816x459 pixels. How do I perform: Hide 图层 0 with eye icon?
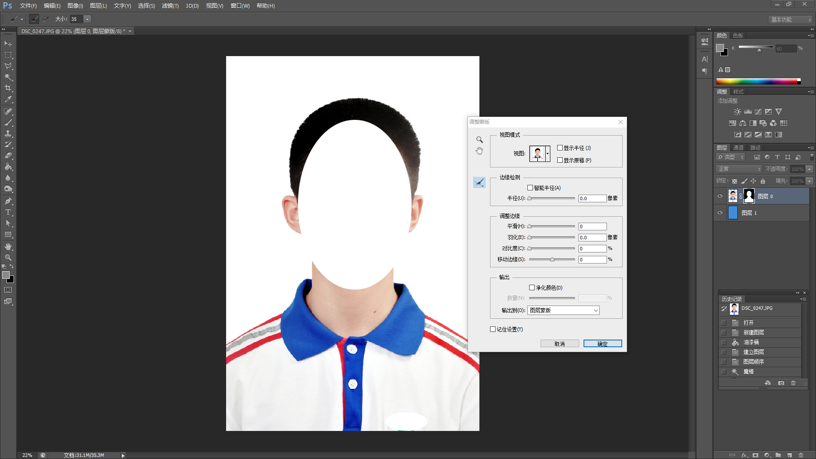pos(720,196)
